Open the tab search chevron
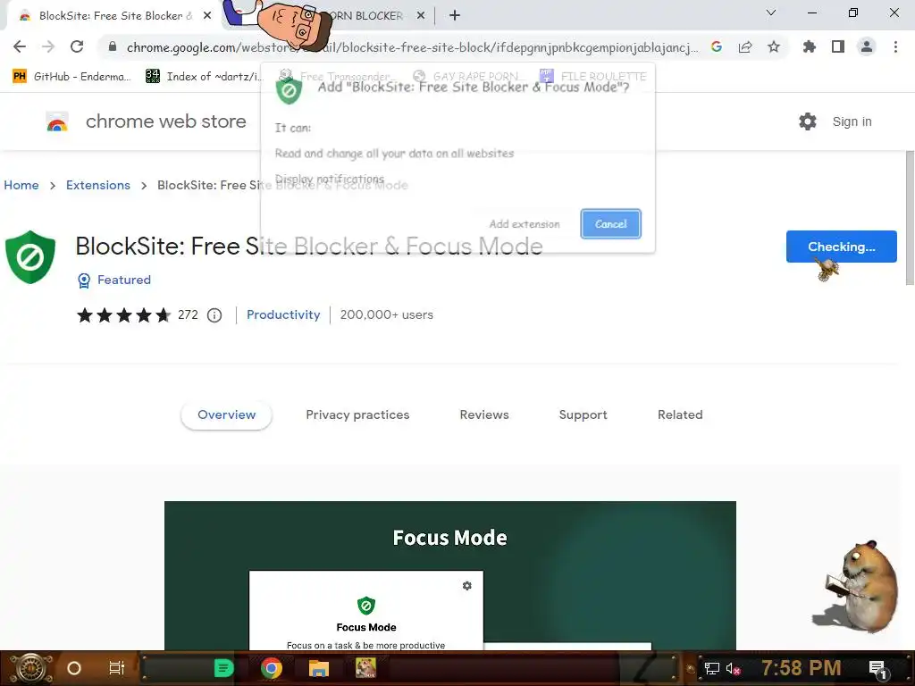The image size is (915, 686). 771,13
